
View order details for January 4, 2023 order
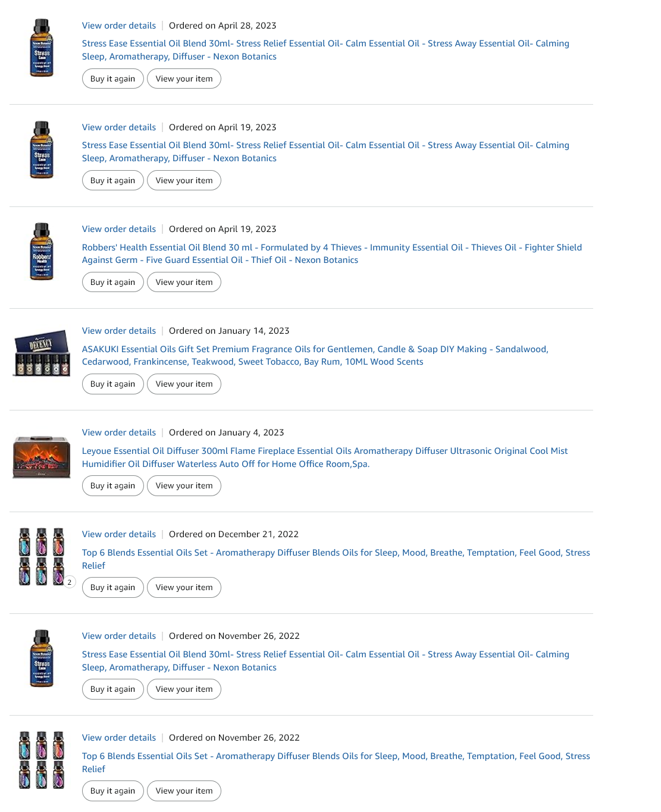pos(119,432)
